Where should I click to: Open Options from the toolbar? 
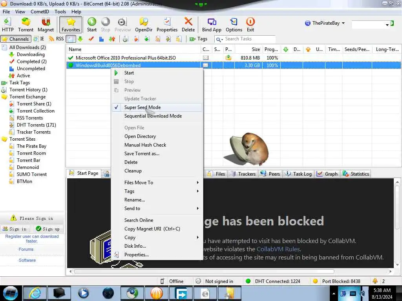234,25
